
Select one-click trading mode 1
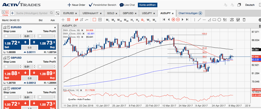tap(3, 12)
